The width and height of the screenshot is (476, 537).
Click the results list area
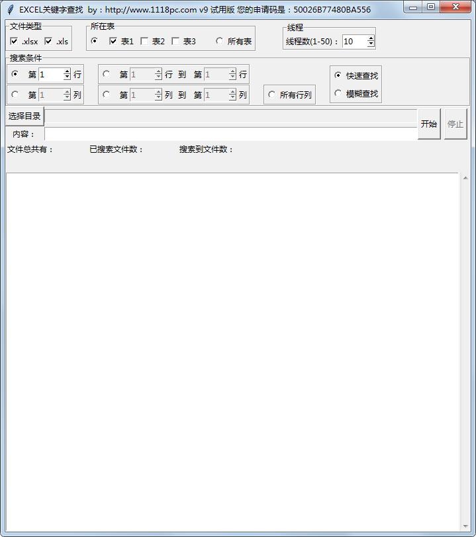point(232,352)
